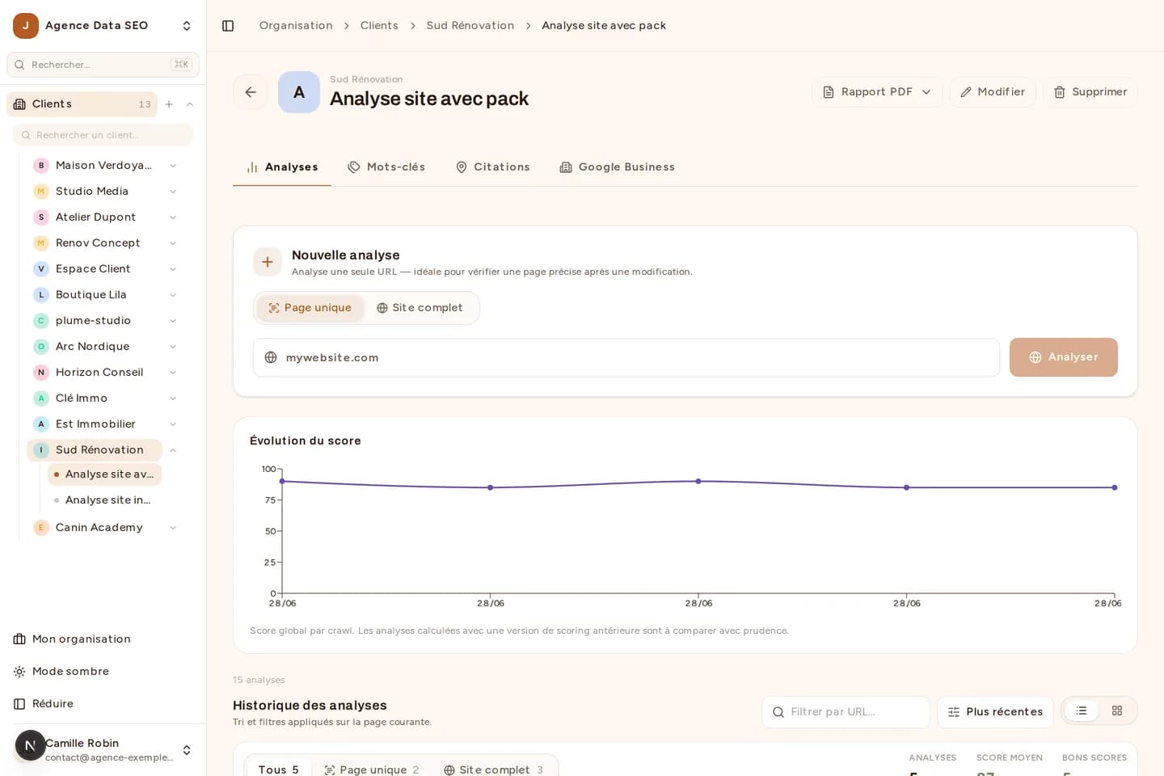The height and width of the screenshot is (776, 1164).
Task: Switch to Mots-clés tab
Action: coord(386,167)
